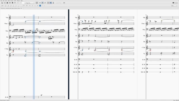This screenshot has width=179, height=101.
Task: Open the File menu
Action: pos(1,1)
